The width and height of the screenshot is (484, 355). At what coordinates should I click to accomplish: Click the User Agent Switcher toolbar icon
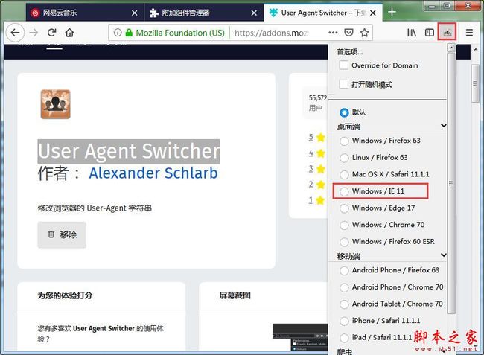pos(447,32)
